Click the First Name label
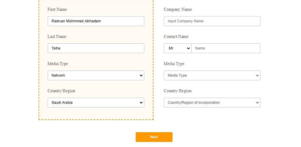The image size is (301, 147). (x=57, y=9)
